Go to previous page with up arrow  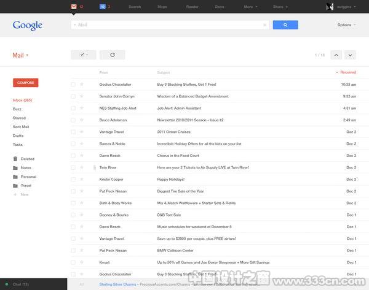(336, 55)
